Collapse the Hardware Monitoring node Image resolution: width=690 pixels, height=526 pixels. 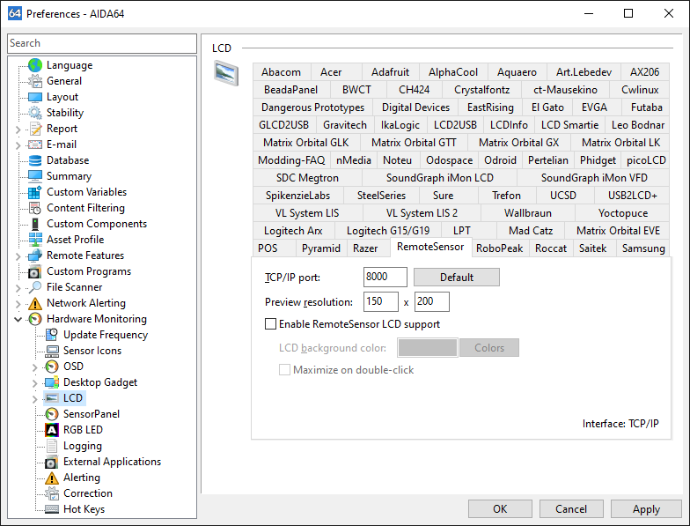pyautogui.click(x=18, y=319)
